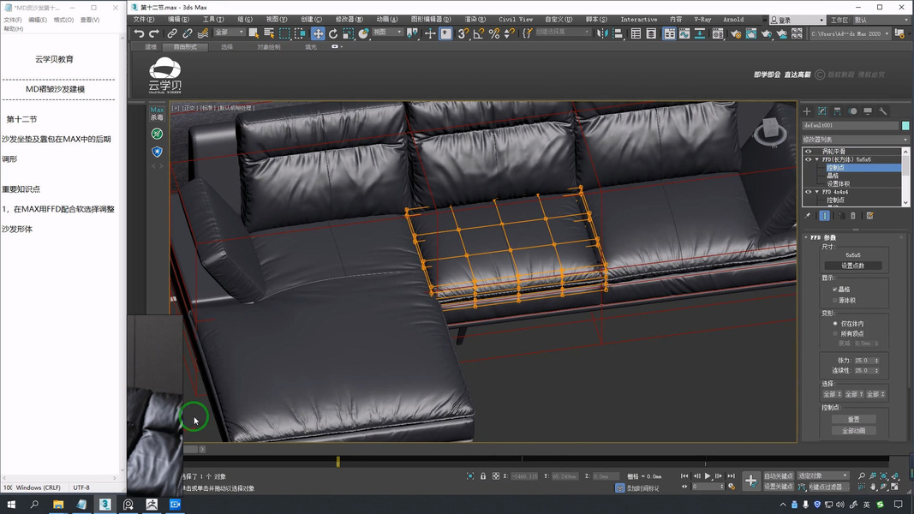Image resolution: width=914 pixels, height=514 pixels.
Task: Click the Redo arrow in the toolbar
Action: pyautogui.click(x=154, y=33)
